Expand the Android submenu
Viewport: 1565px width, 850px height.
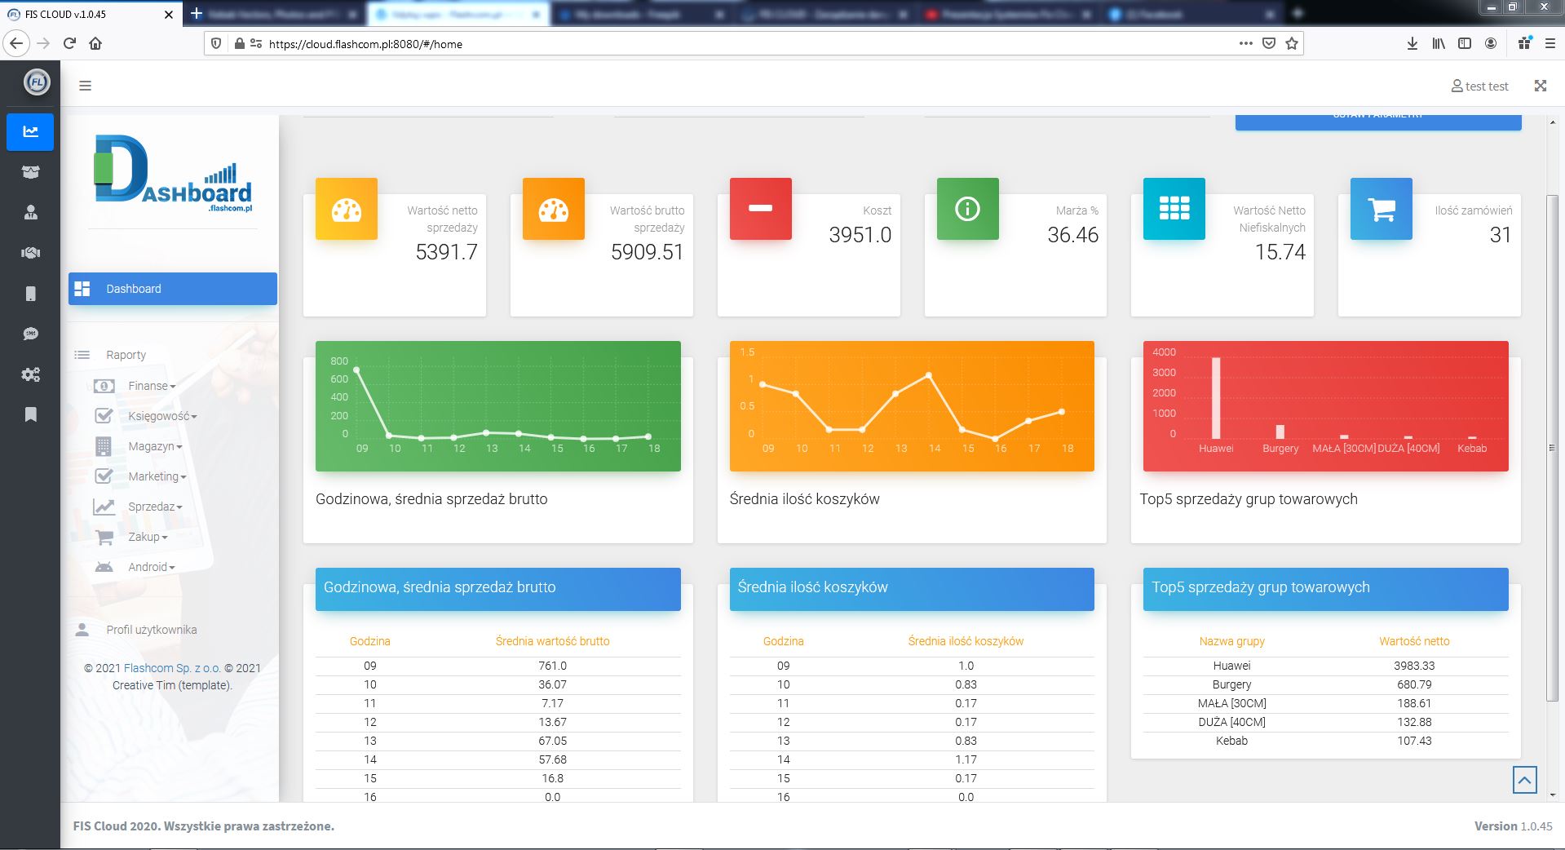pos(151,567)
